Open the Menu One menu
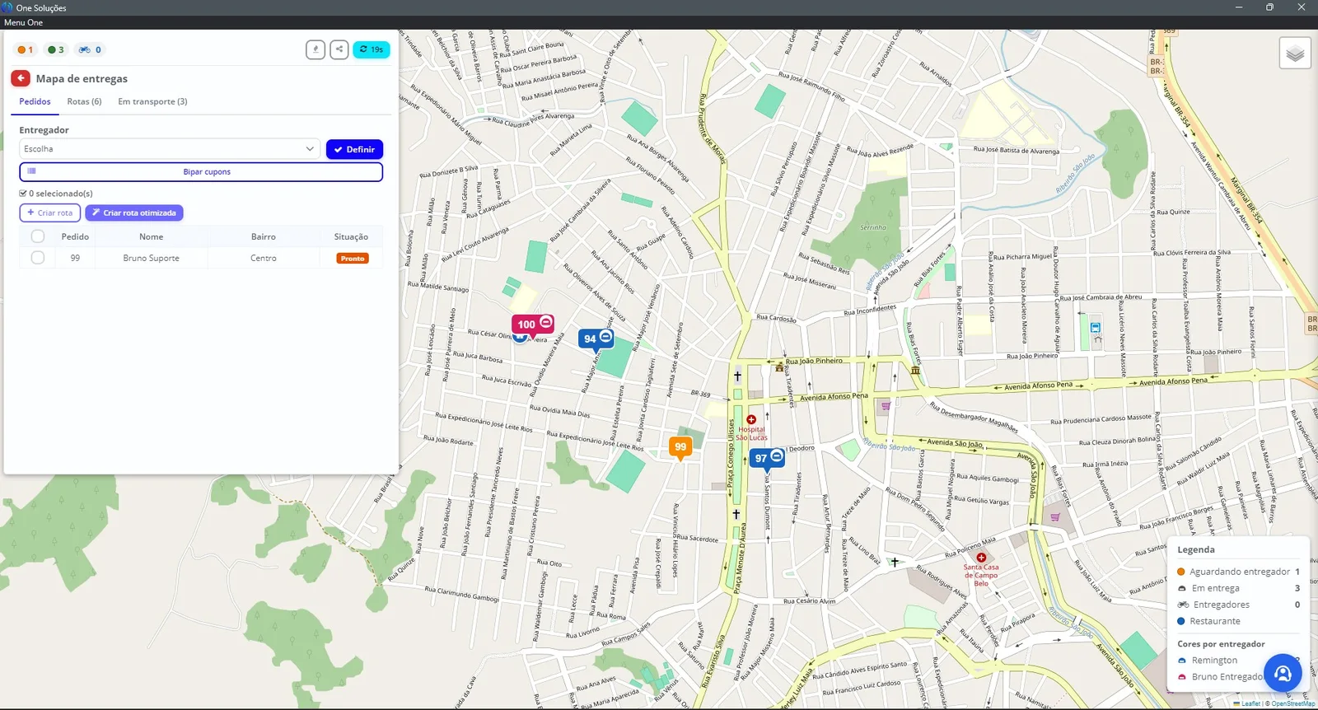The image size is (1318, 710). pyautogui.click(x=23, y=22)
